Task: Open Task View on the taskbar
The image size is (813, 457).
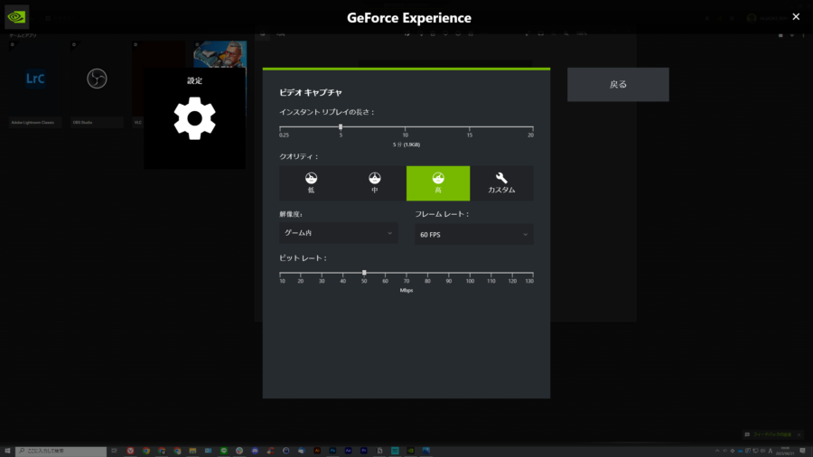Action: [114, 451]
